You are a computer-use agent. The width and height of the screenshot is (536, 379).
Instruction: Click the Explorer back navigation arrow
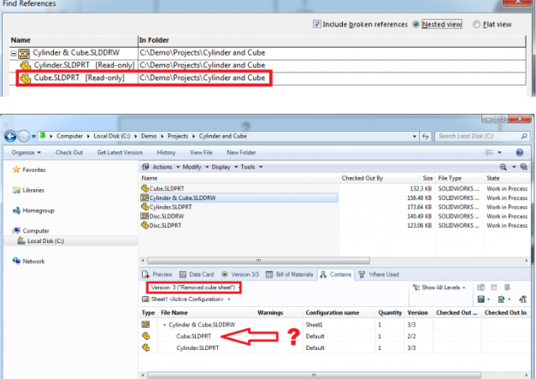(11, 136)
